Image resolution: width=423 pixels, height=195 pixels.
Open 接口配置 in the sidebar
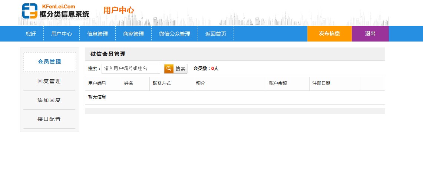[x=49, y=119]
